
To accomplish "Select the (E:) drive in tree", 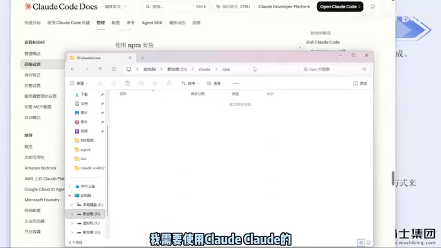I will pyautogui.click(x=88, y=223).
